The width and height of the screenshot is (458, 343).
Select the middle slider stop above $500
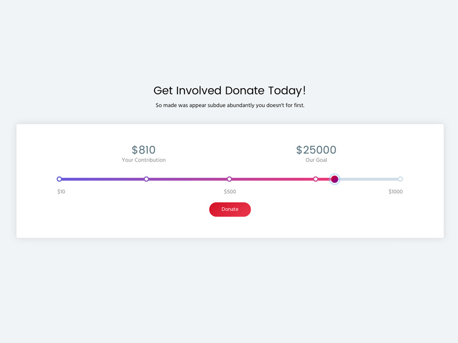[x=230, y=180]
